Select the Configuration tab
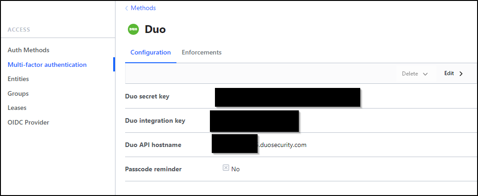 (x=151, y=52)
